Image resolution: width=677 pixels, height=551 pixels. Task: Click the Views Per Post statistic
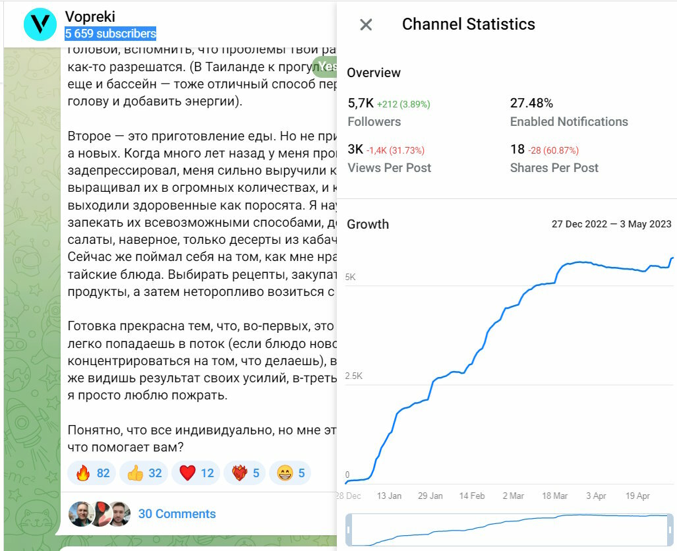point(389,158)
